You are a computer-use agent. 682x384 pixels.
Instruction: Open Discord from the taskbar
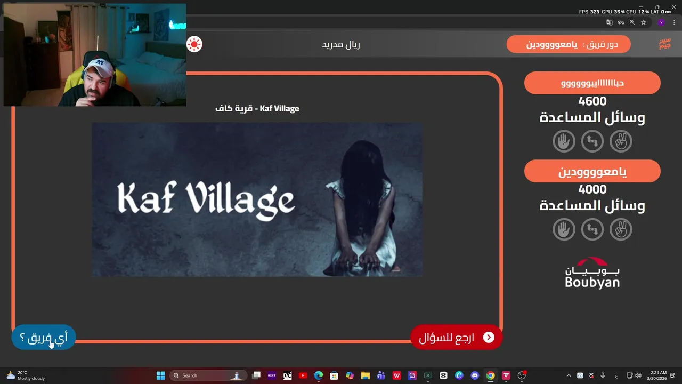point(475,375)
